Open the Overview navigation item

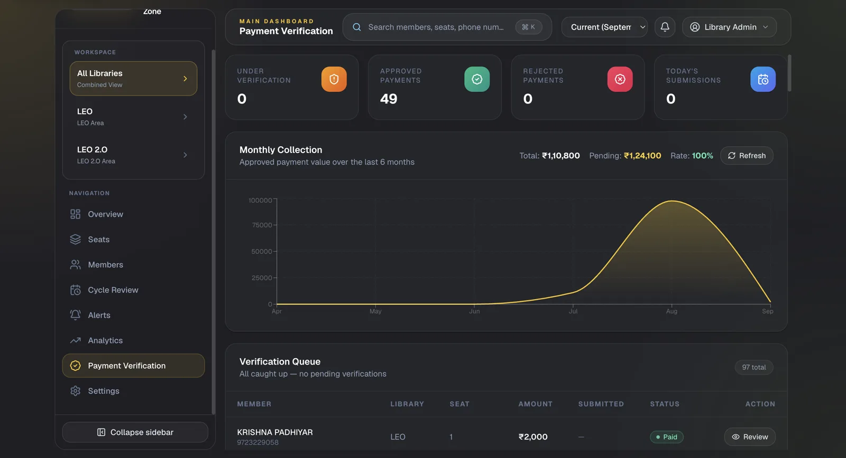tap(133, 214)
